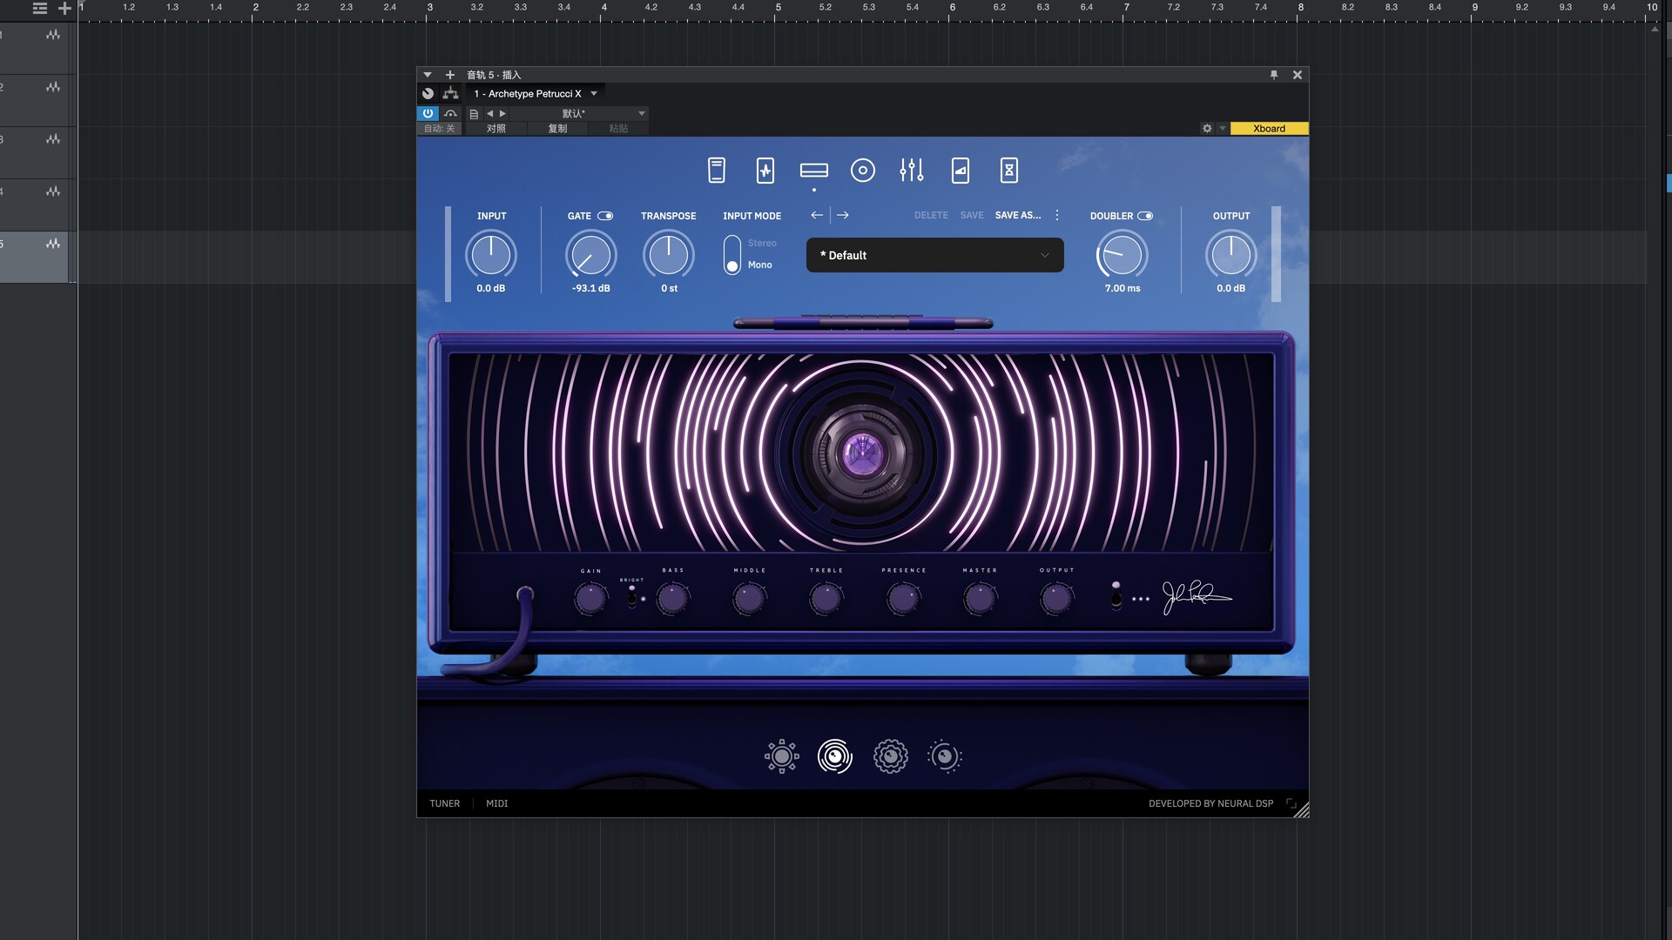The width and height of the screenshot is (1672, 940).
Task: Expand the Default preset dropdown
Action: (934, 255)
